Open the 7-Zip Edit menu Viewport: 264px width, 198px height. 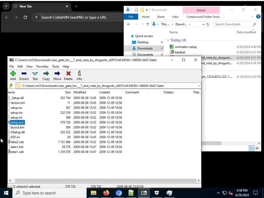20,67
